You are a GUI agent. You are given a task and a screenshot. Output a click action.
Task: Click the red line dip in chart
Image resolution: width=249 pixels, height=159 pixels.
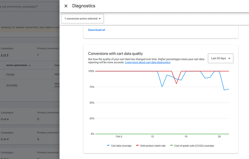click(176, 83)
